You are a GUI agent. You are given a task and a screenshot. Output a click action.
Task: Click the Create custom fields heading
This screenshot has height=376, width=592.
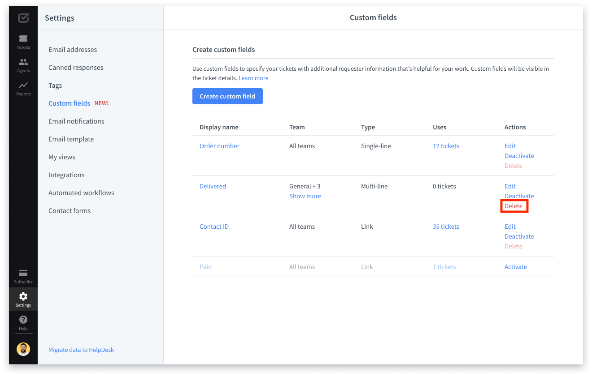point(224,50)
